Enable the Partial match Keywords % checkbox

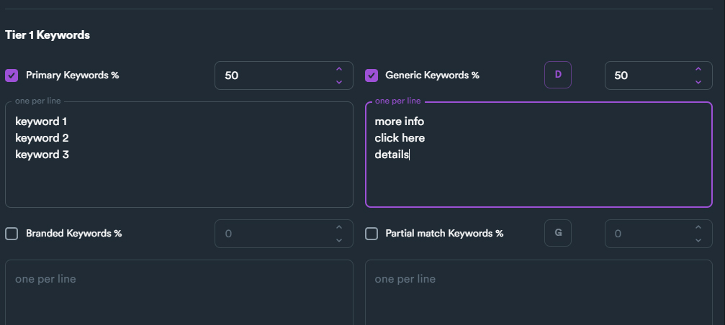click(371, 234)
